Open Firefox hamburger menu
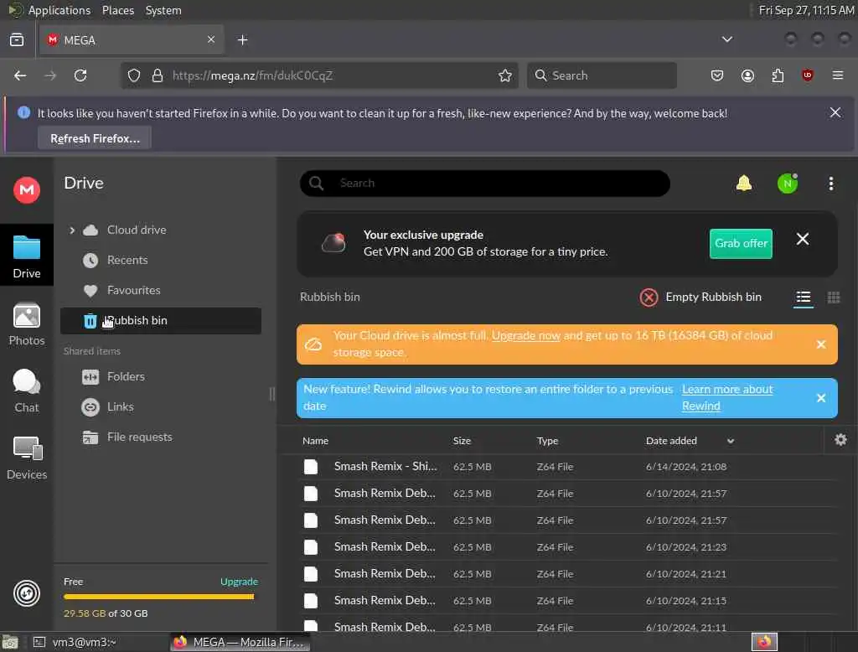This screenshot has height=652, width=858. click(837, 75)
